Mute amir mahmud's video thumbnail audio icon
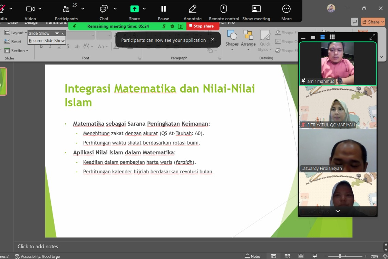Image resolution: width=388 pixels, height=259 pixels. pyautogui.click(x=303, y=81)
